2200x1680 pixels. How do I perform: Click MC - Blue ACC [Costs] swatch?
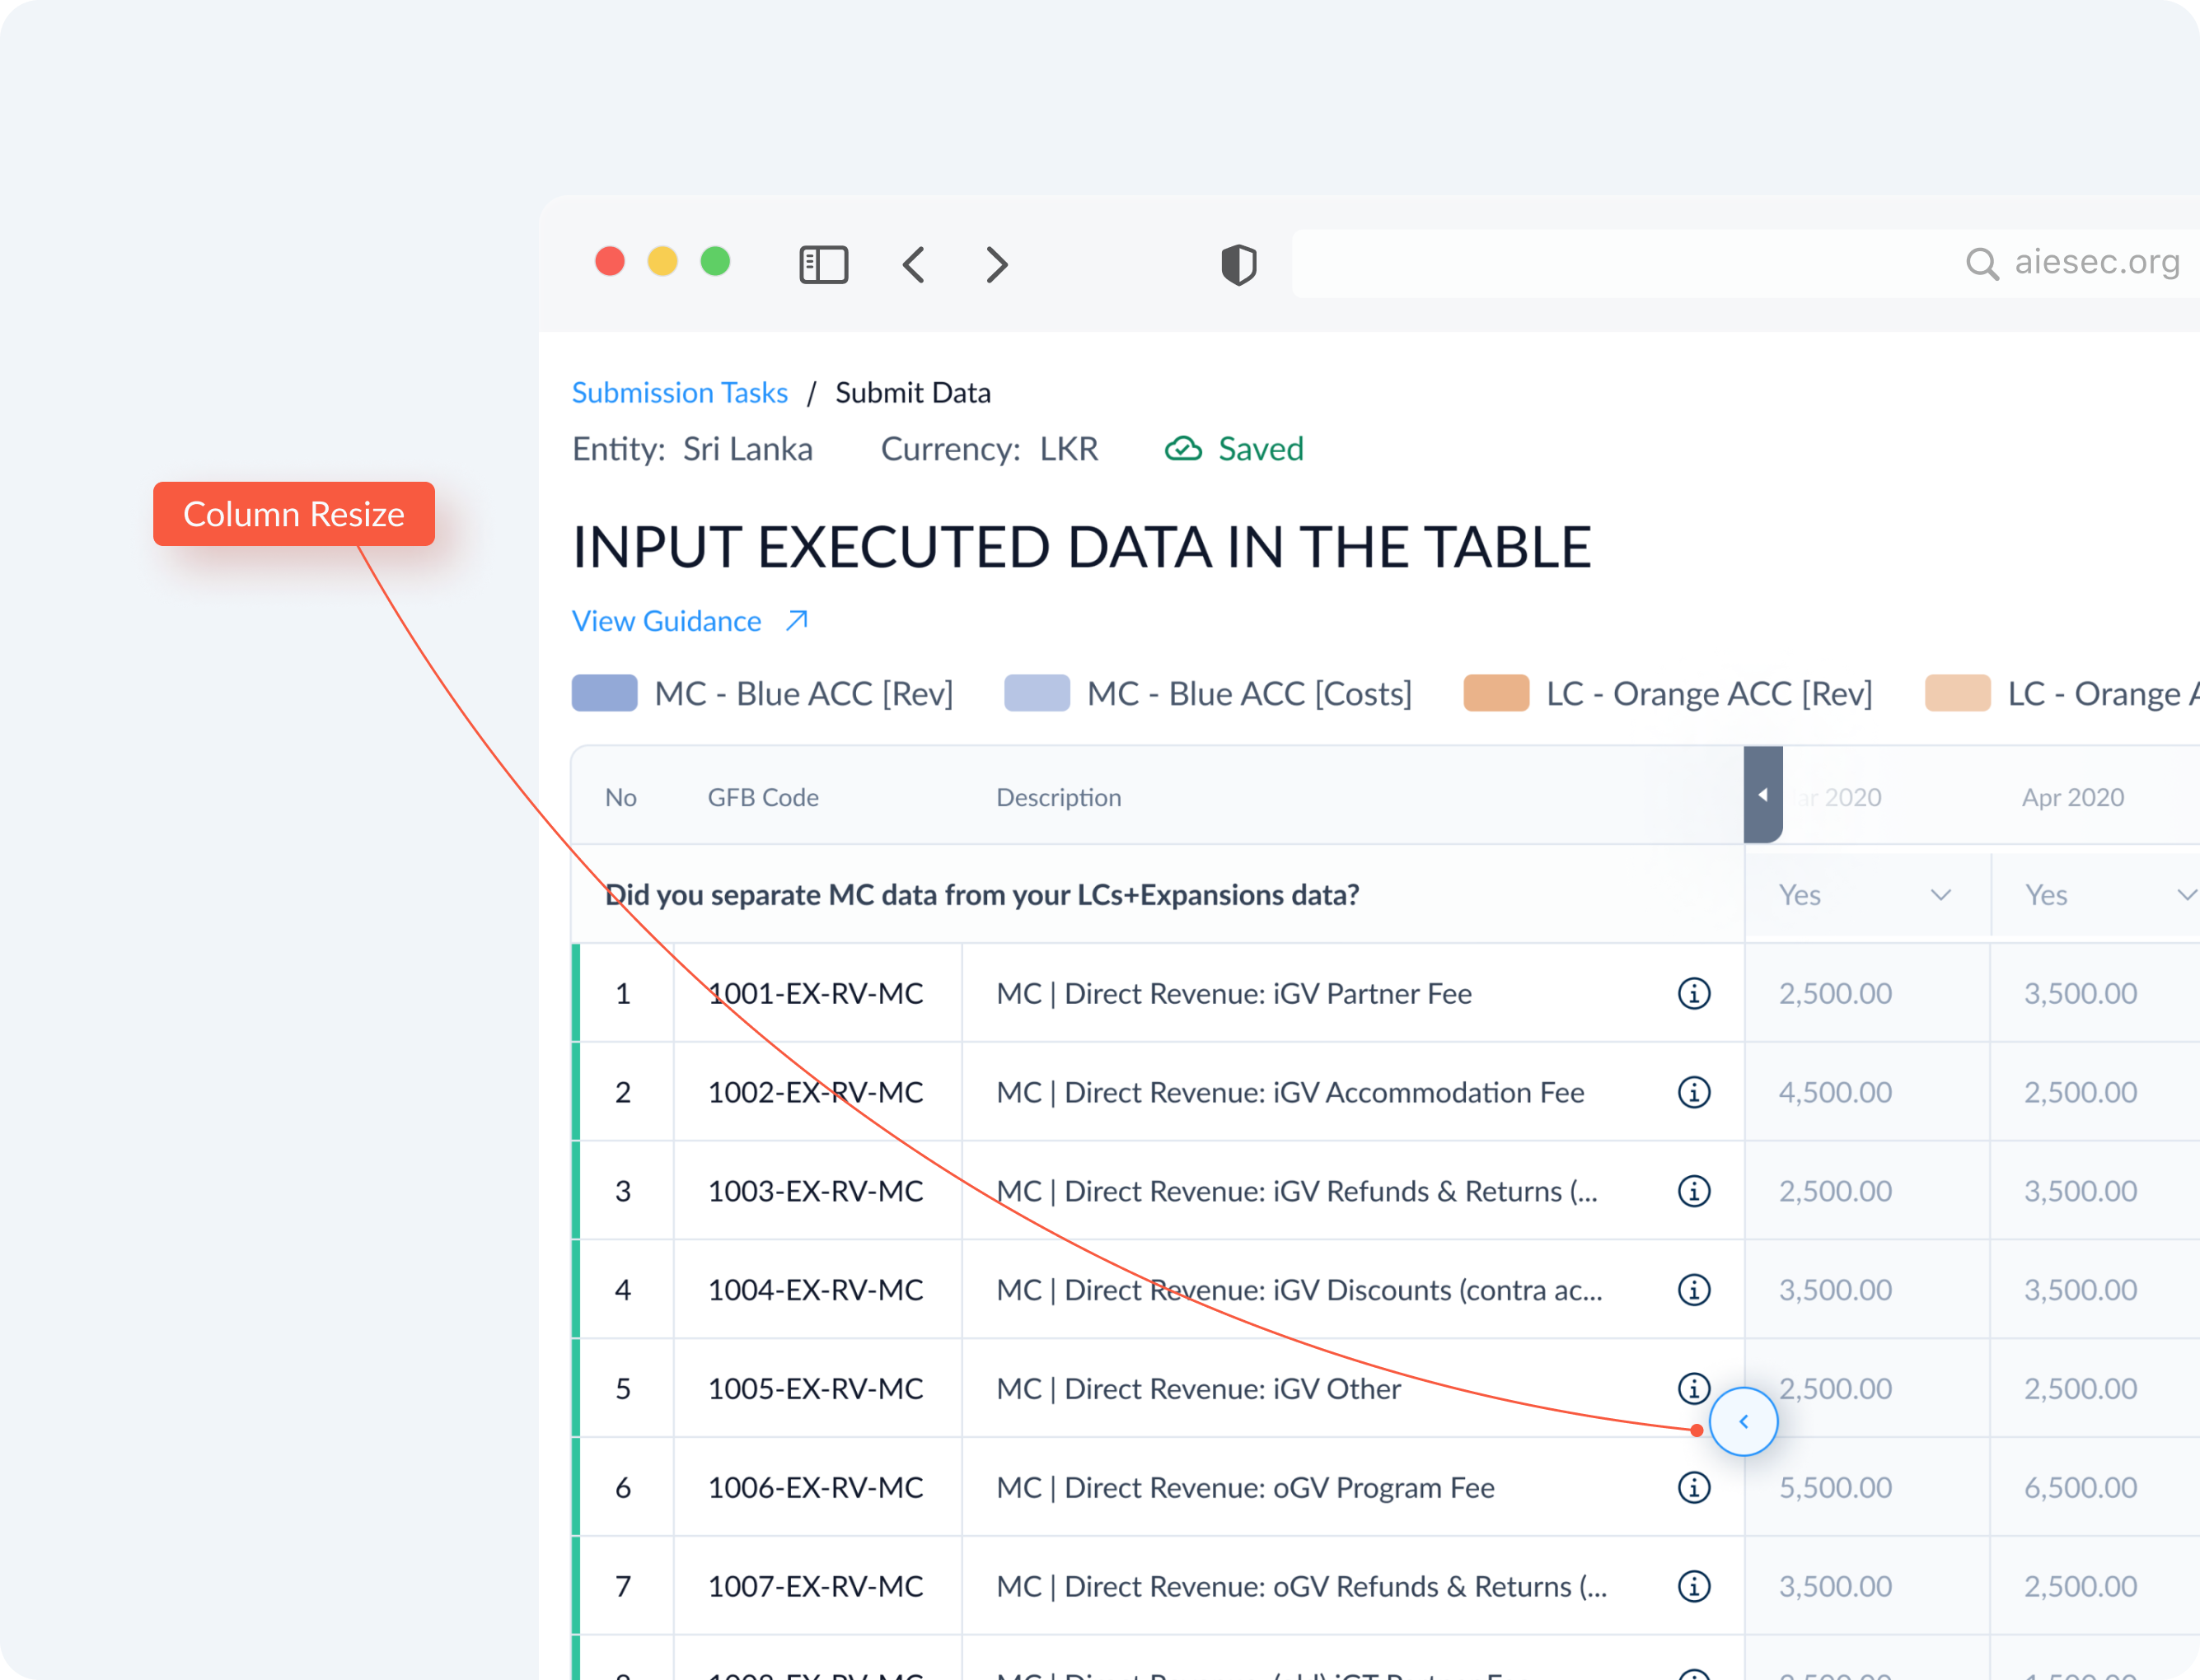1037,693
